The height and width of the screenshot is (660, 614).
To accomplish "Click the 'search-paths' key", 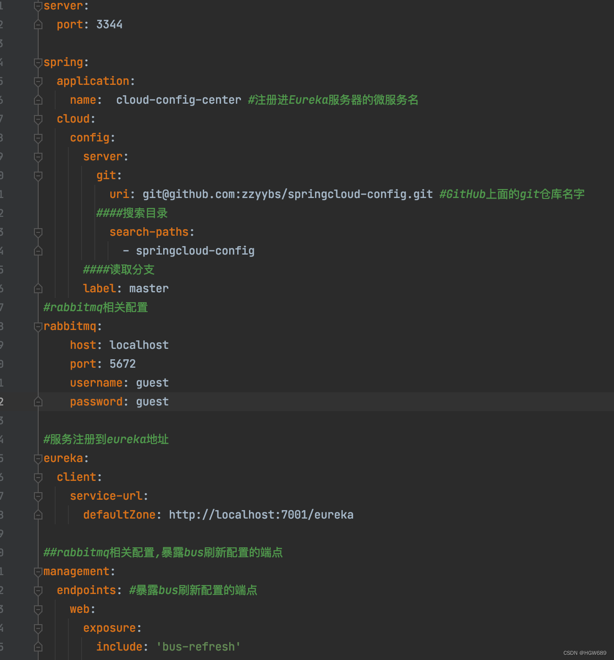I will click(149, 232).
